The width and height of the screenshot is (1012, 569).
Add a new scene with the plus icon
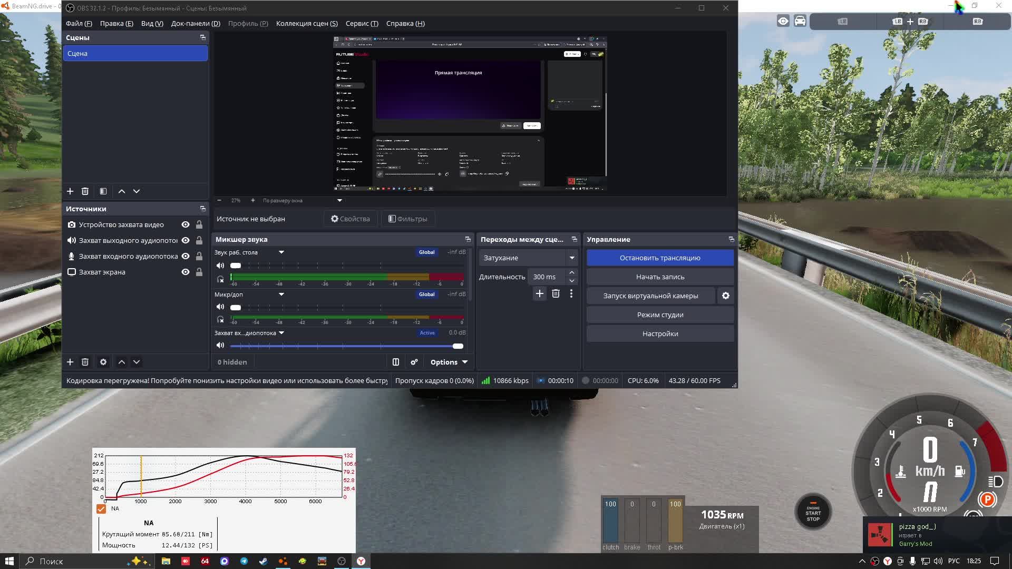click(70, 191)
